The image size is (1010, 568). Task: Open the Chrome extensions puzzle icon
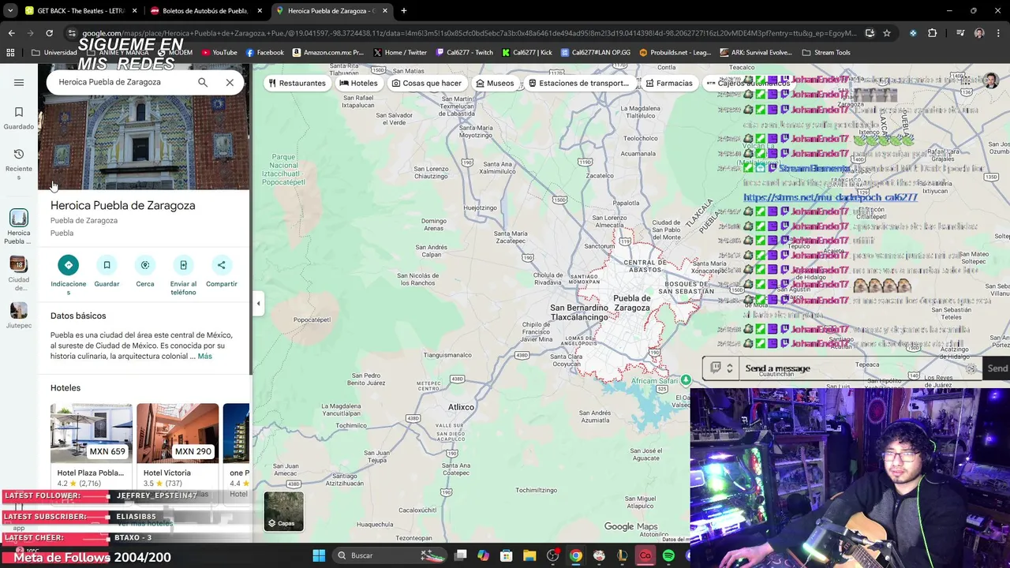933,33
